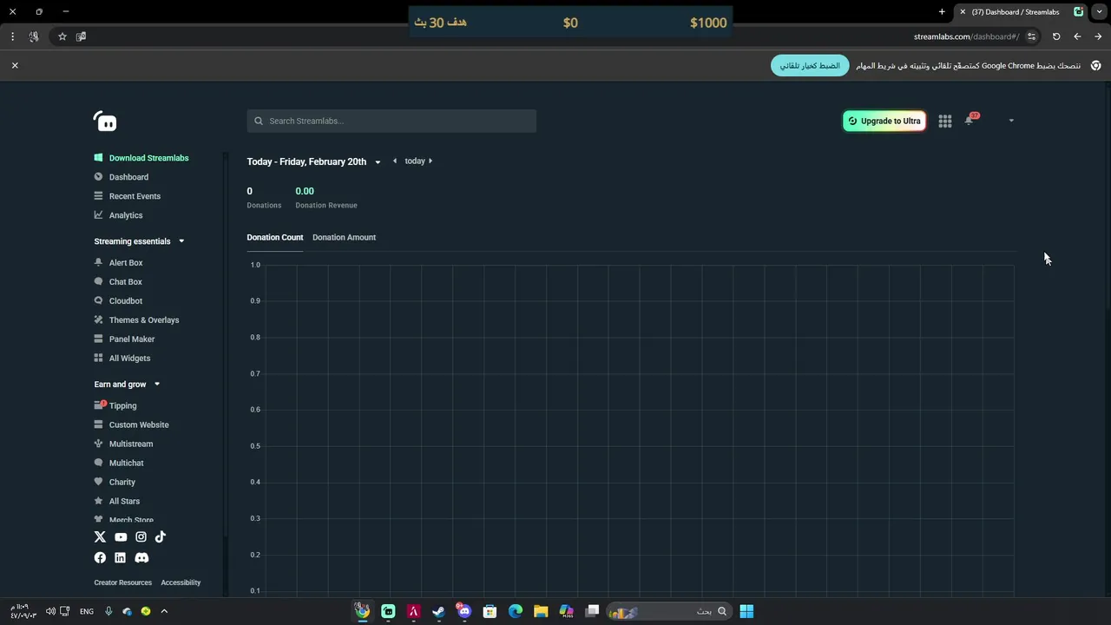Switch to Donation Count tab
Screen dimensions: 1111x625
pyautogui.click(x=275, y=237)
